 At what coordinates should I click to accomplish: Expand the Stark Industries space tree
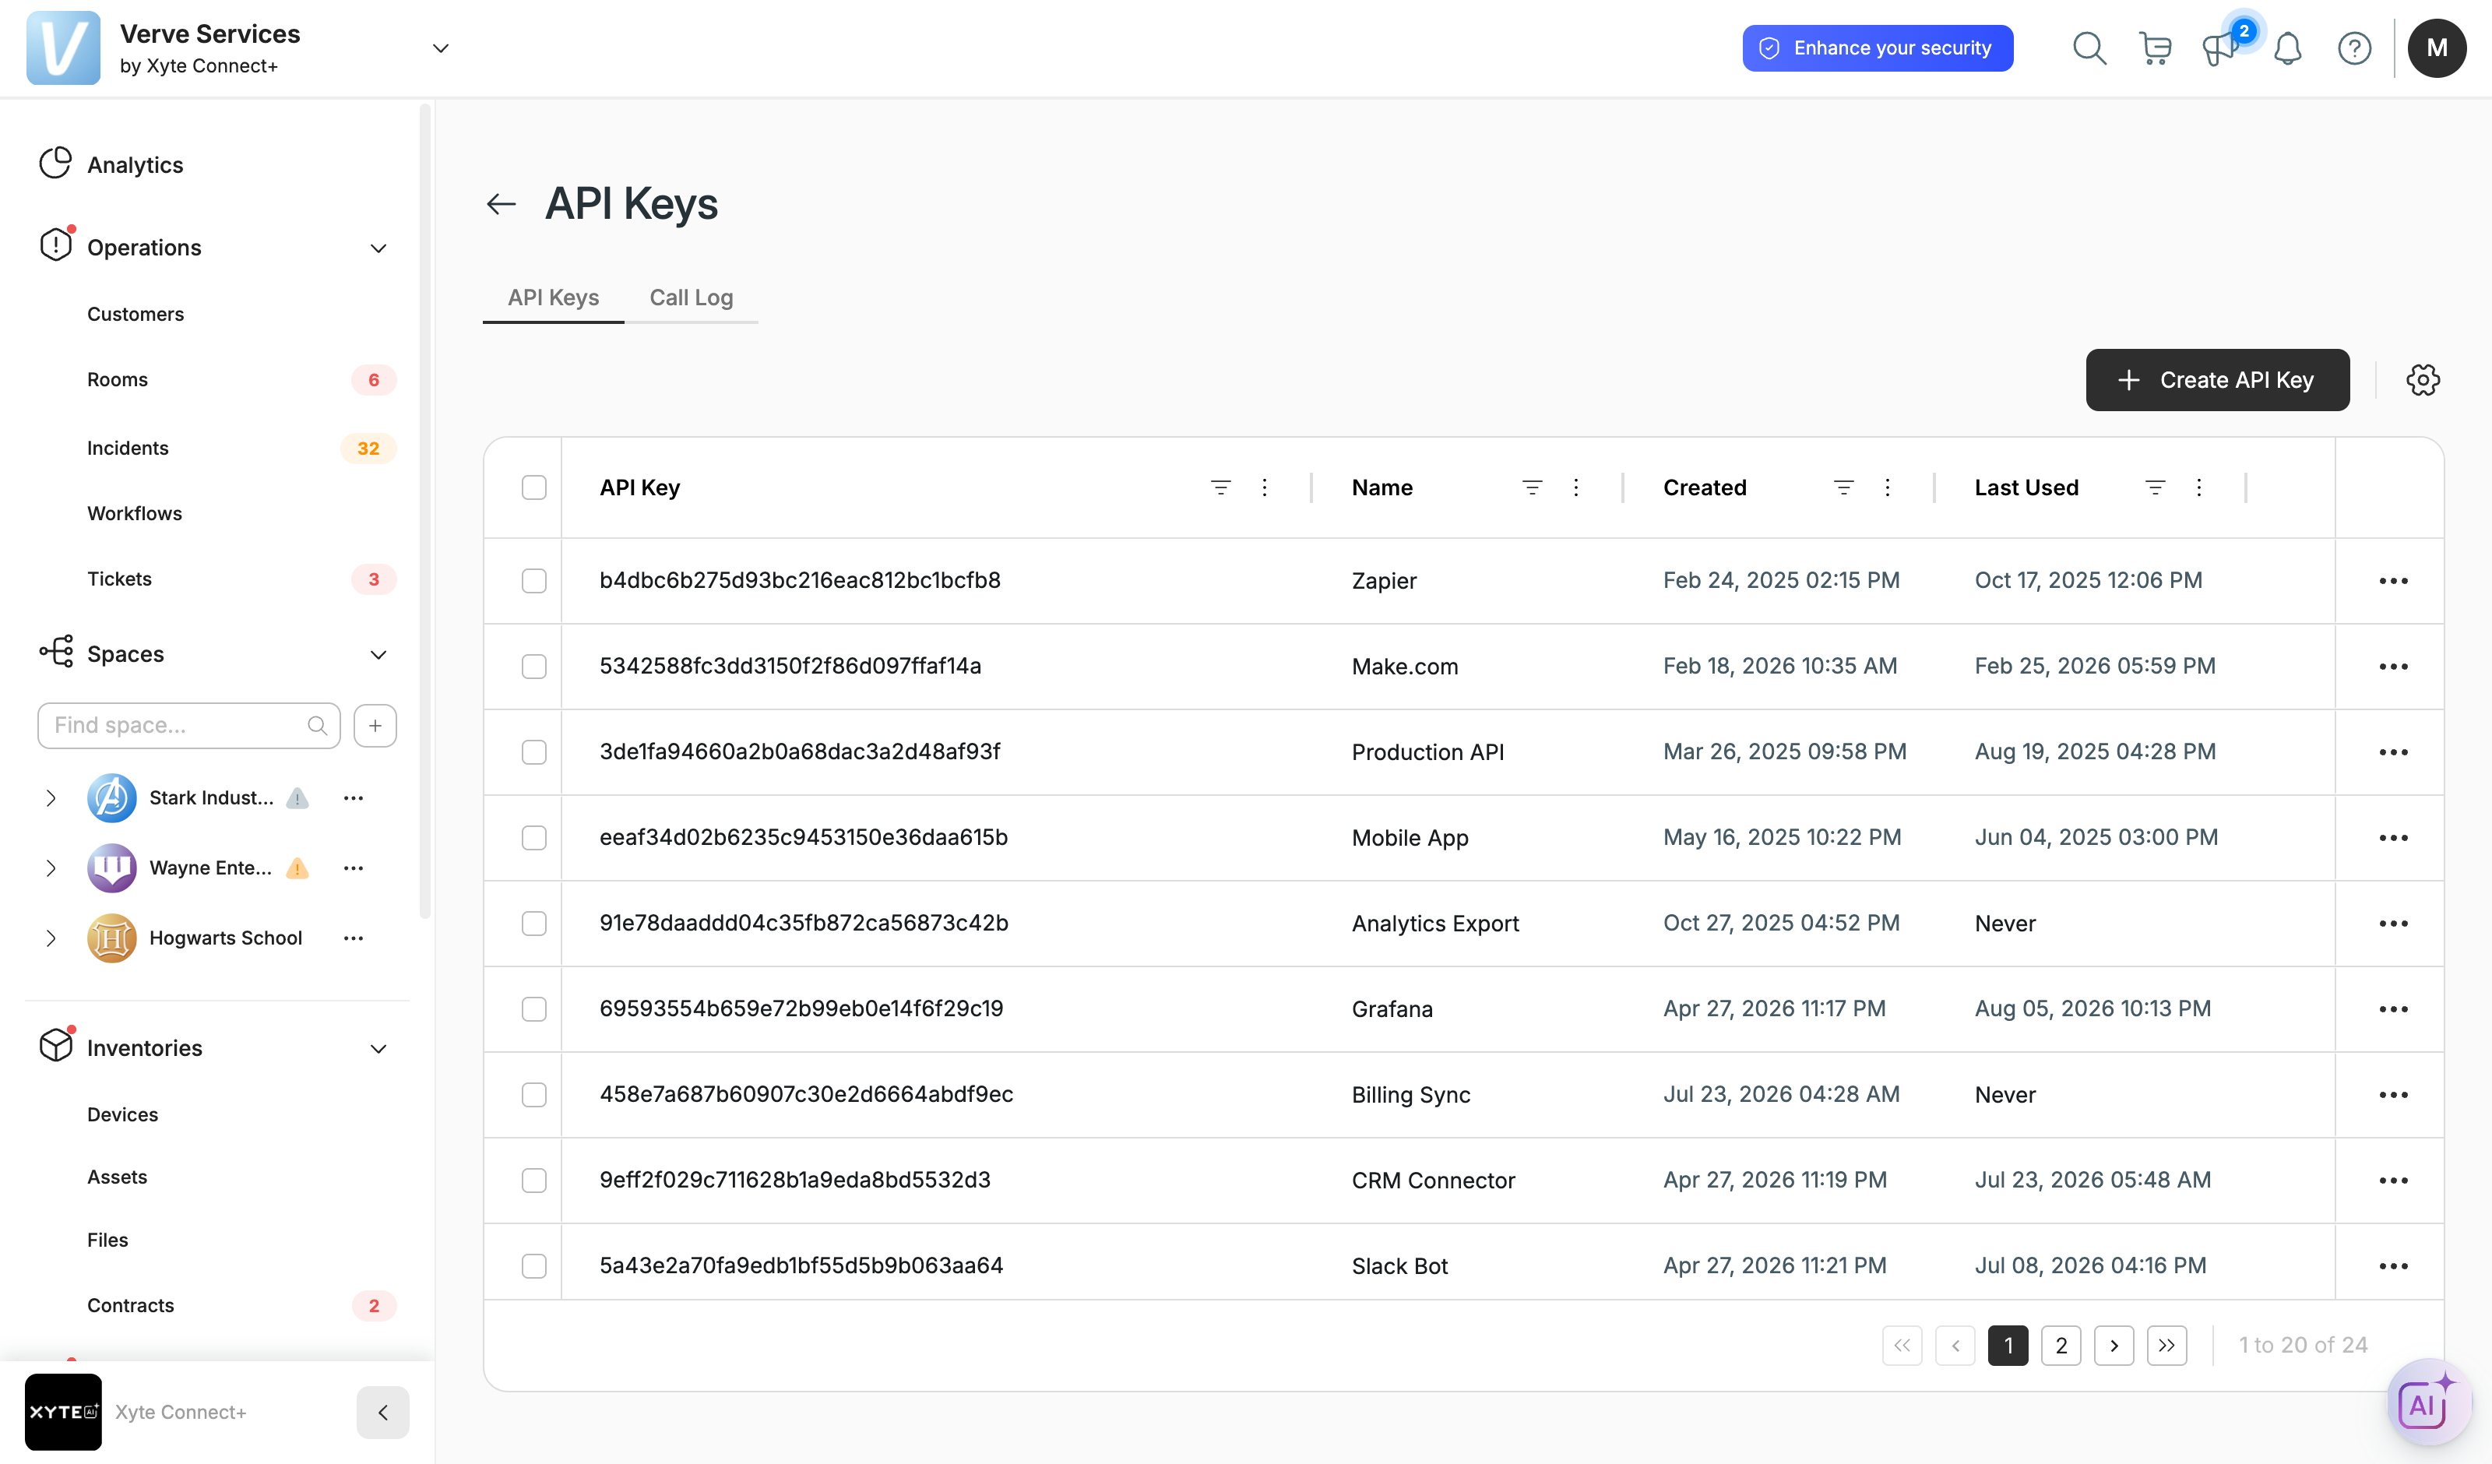tap(51, 798)
